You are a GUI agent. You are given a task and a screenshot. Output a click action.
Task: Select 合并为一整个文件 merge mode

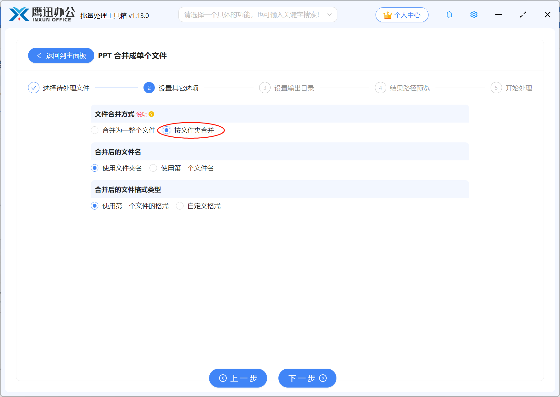pos(95,130)
